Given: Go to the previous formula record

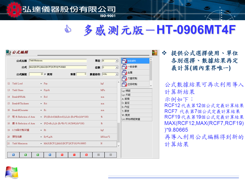Looking at the screenshot, I should point(26,155).
